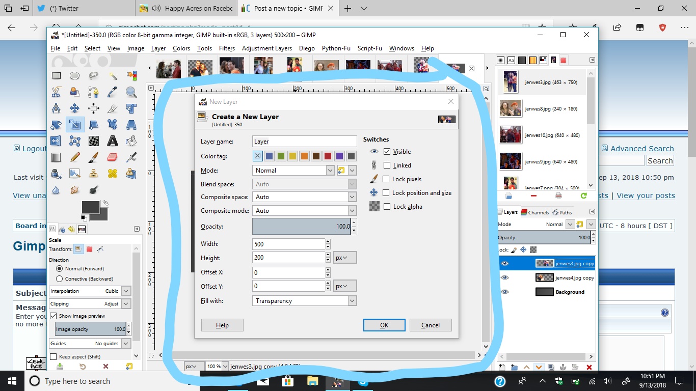Image resolution: width=696 pixels, height=391 pixels.
Task: Choose the red color tag swatch
Action: click(x=328, y=156)
